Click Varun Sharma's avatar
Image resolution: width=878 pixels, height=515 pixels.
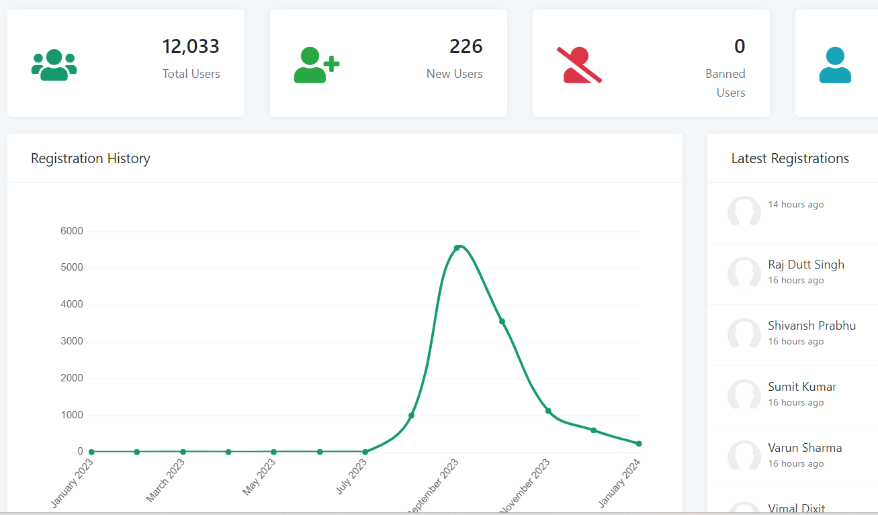pos(744,456)
